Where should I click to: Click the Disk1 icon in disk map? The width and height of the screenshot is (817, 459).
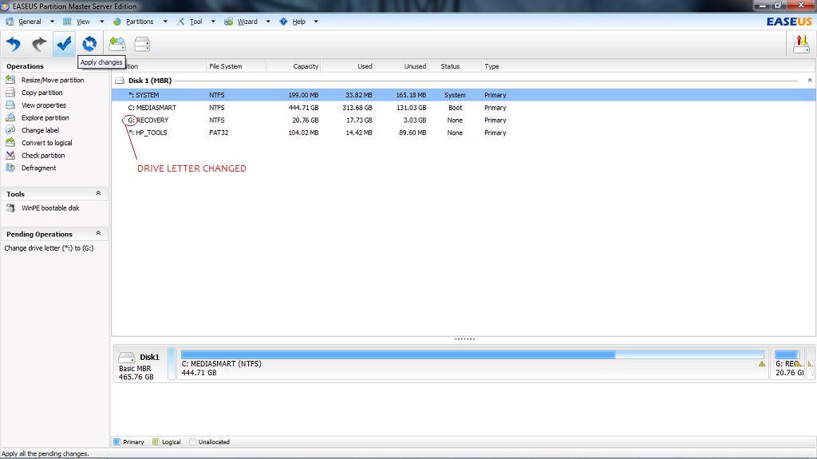point(127,358)
